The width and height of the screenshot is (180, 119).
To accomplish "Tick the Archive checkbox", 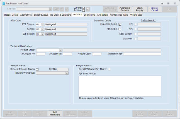I will pos(83,11).
